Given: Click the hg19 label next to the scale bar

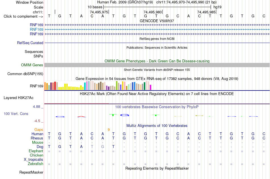Looking at the screenshot, I should tap(217, 7).
